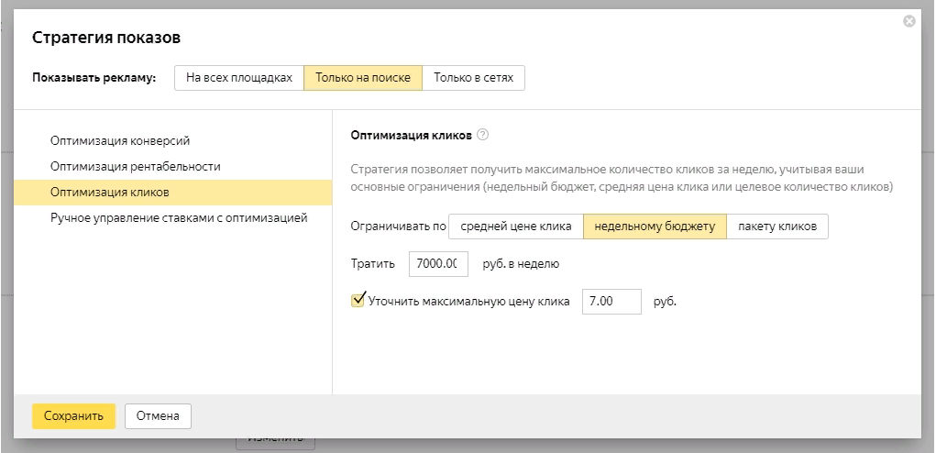Limit by недельному бюджету
The width and height of the screenshot is (936, 453).
(x=655, y=226)
